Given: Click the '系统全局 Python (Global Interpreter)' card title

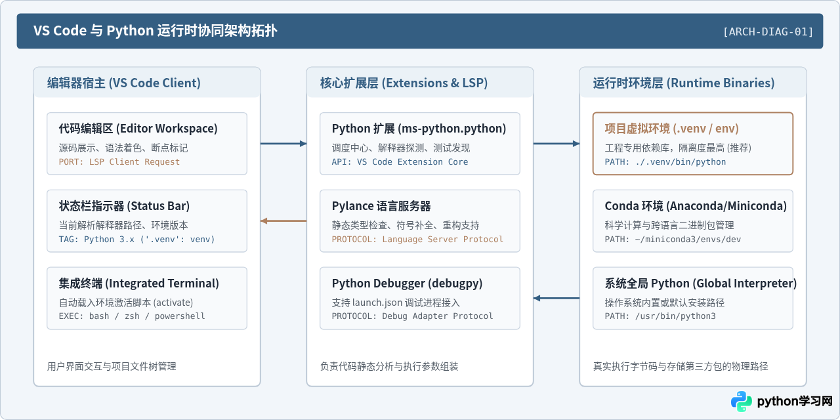Looking at the screenshot, I should 701,283.
